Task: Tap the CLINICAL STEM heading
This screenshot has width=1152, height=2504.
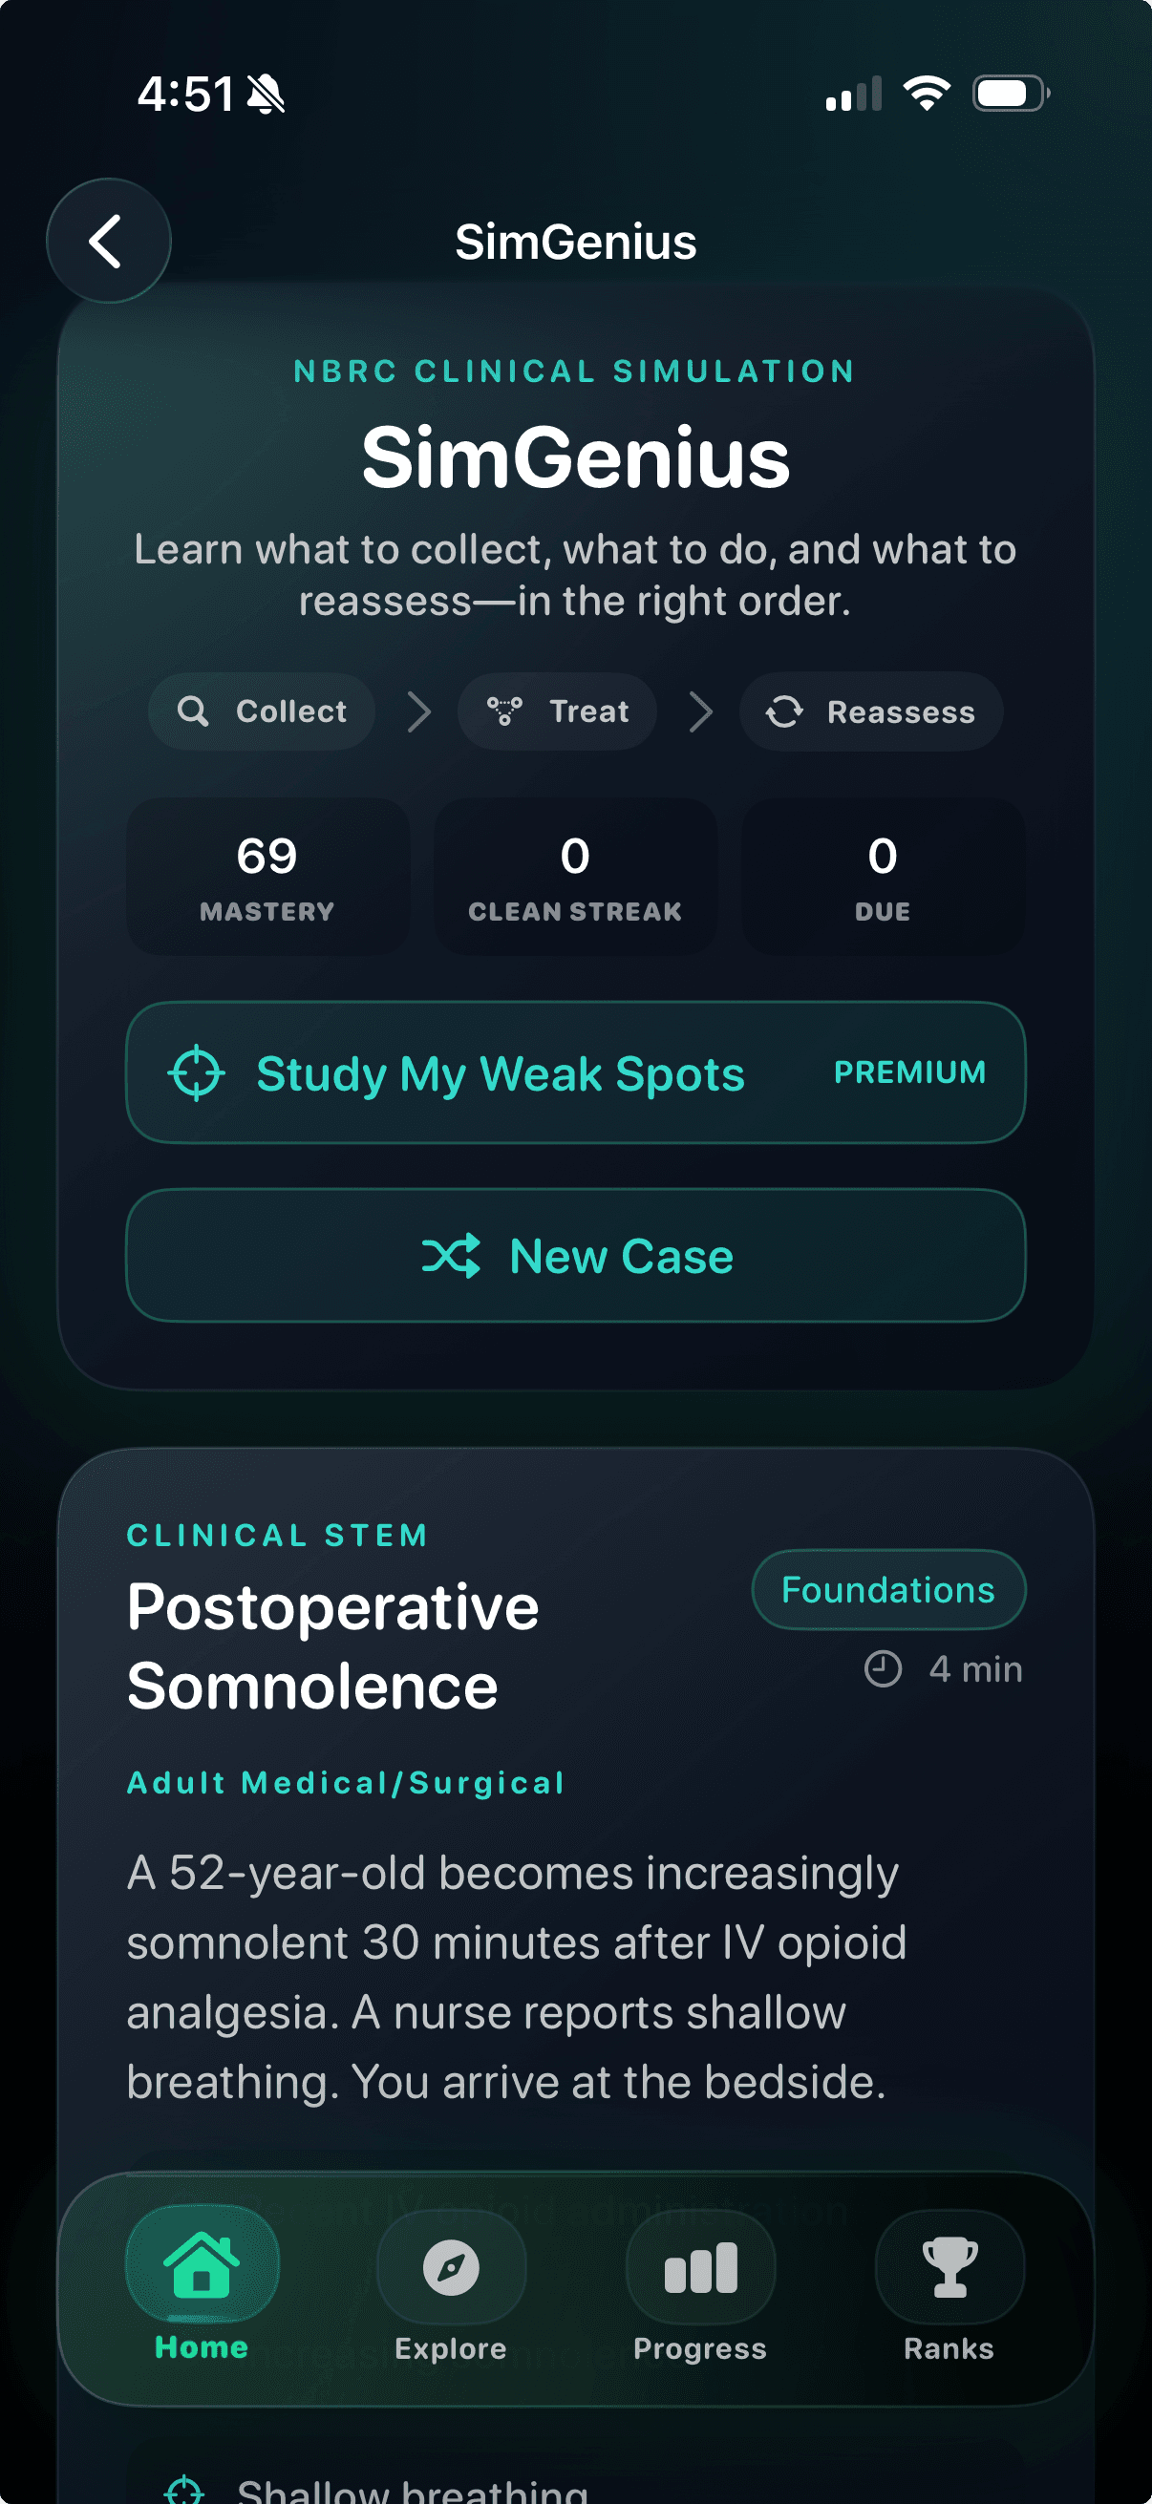Action: (x=277, y=1536)
